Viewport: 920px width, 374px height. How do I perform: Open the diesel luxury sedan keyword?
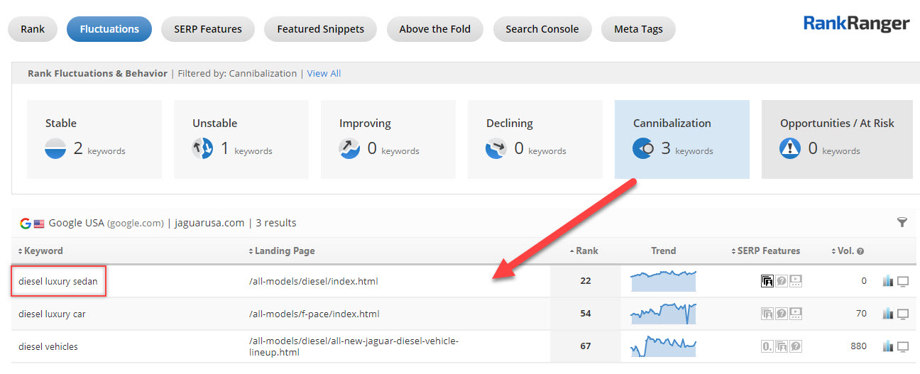(58, 281)
